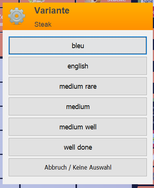Click the salmon button peeking at the bottom-right corner
Screen dimensions: 154x188
[x=146, y=187]
